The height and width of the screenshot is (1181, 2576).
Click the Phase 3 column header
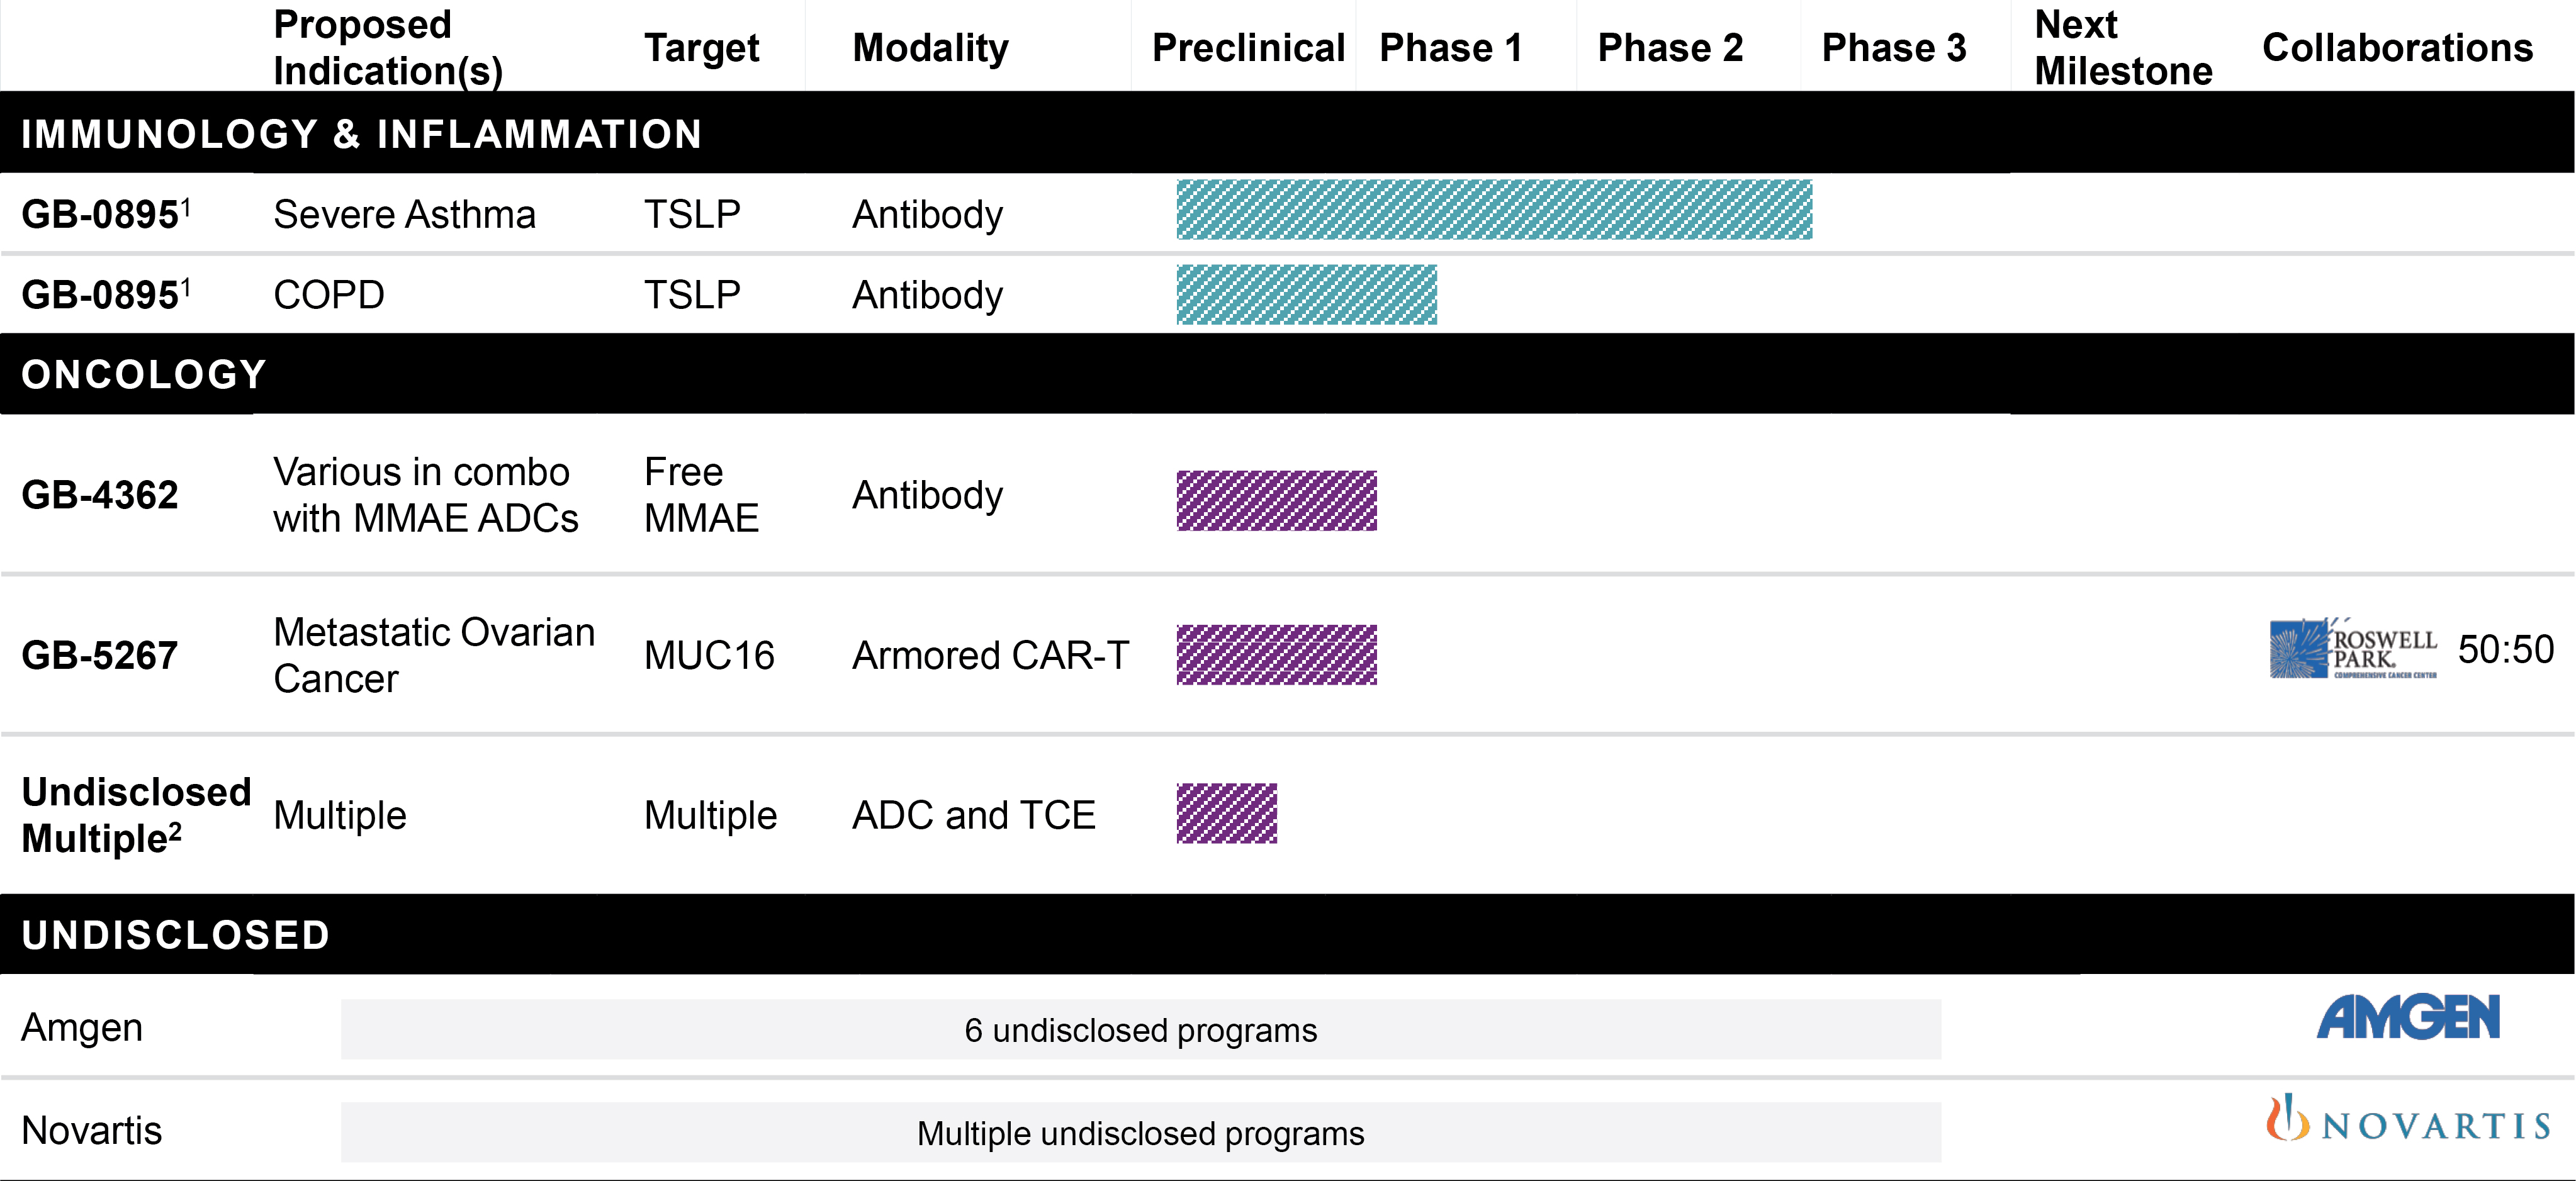coord(1893,47)
